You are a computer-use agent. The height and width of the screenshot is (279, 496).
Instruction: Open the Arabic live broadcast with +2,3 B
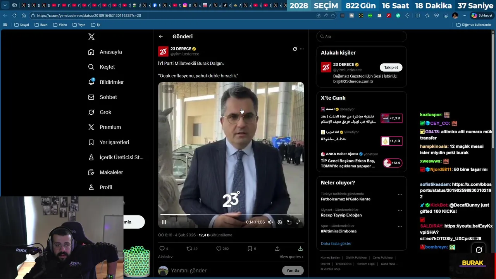click(x=362, y=116)
